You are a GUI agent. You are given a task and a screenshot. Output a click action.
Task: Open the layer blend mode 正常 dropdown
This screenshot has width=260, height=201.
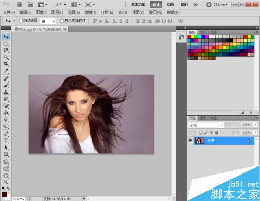(x=206, y=125)
